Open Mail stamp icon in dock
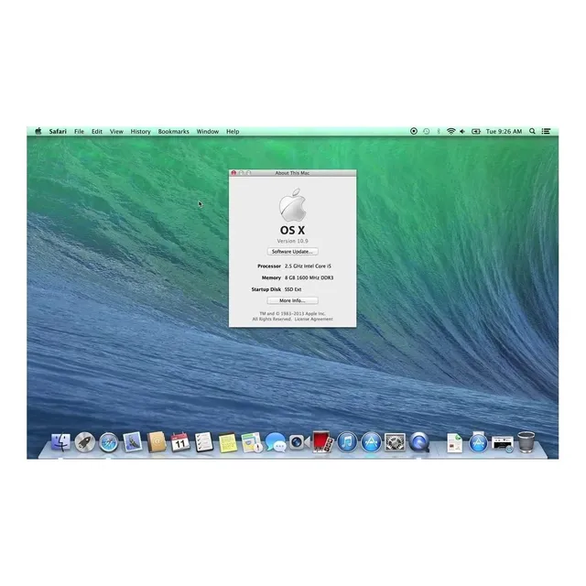Screen dimensions: 586x586 (133, 442)
